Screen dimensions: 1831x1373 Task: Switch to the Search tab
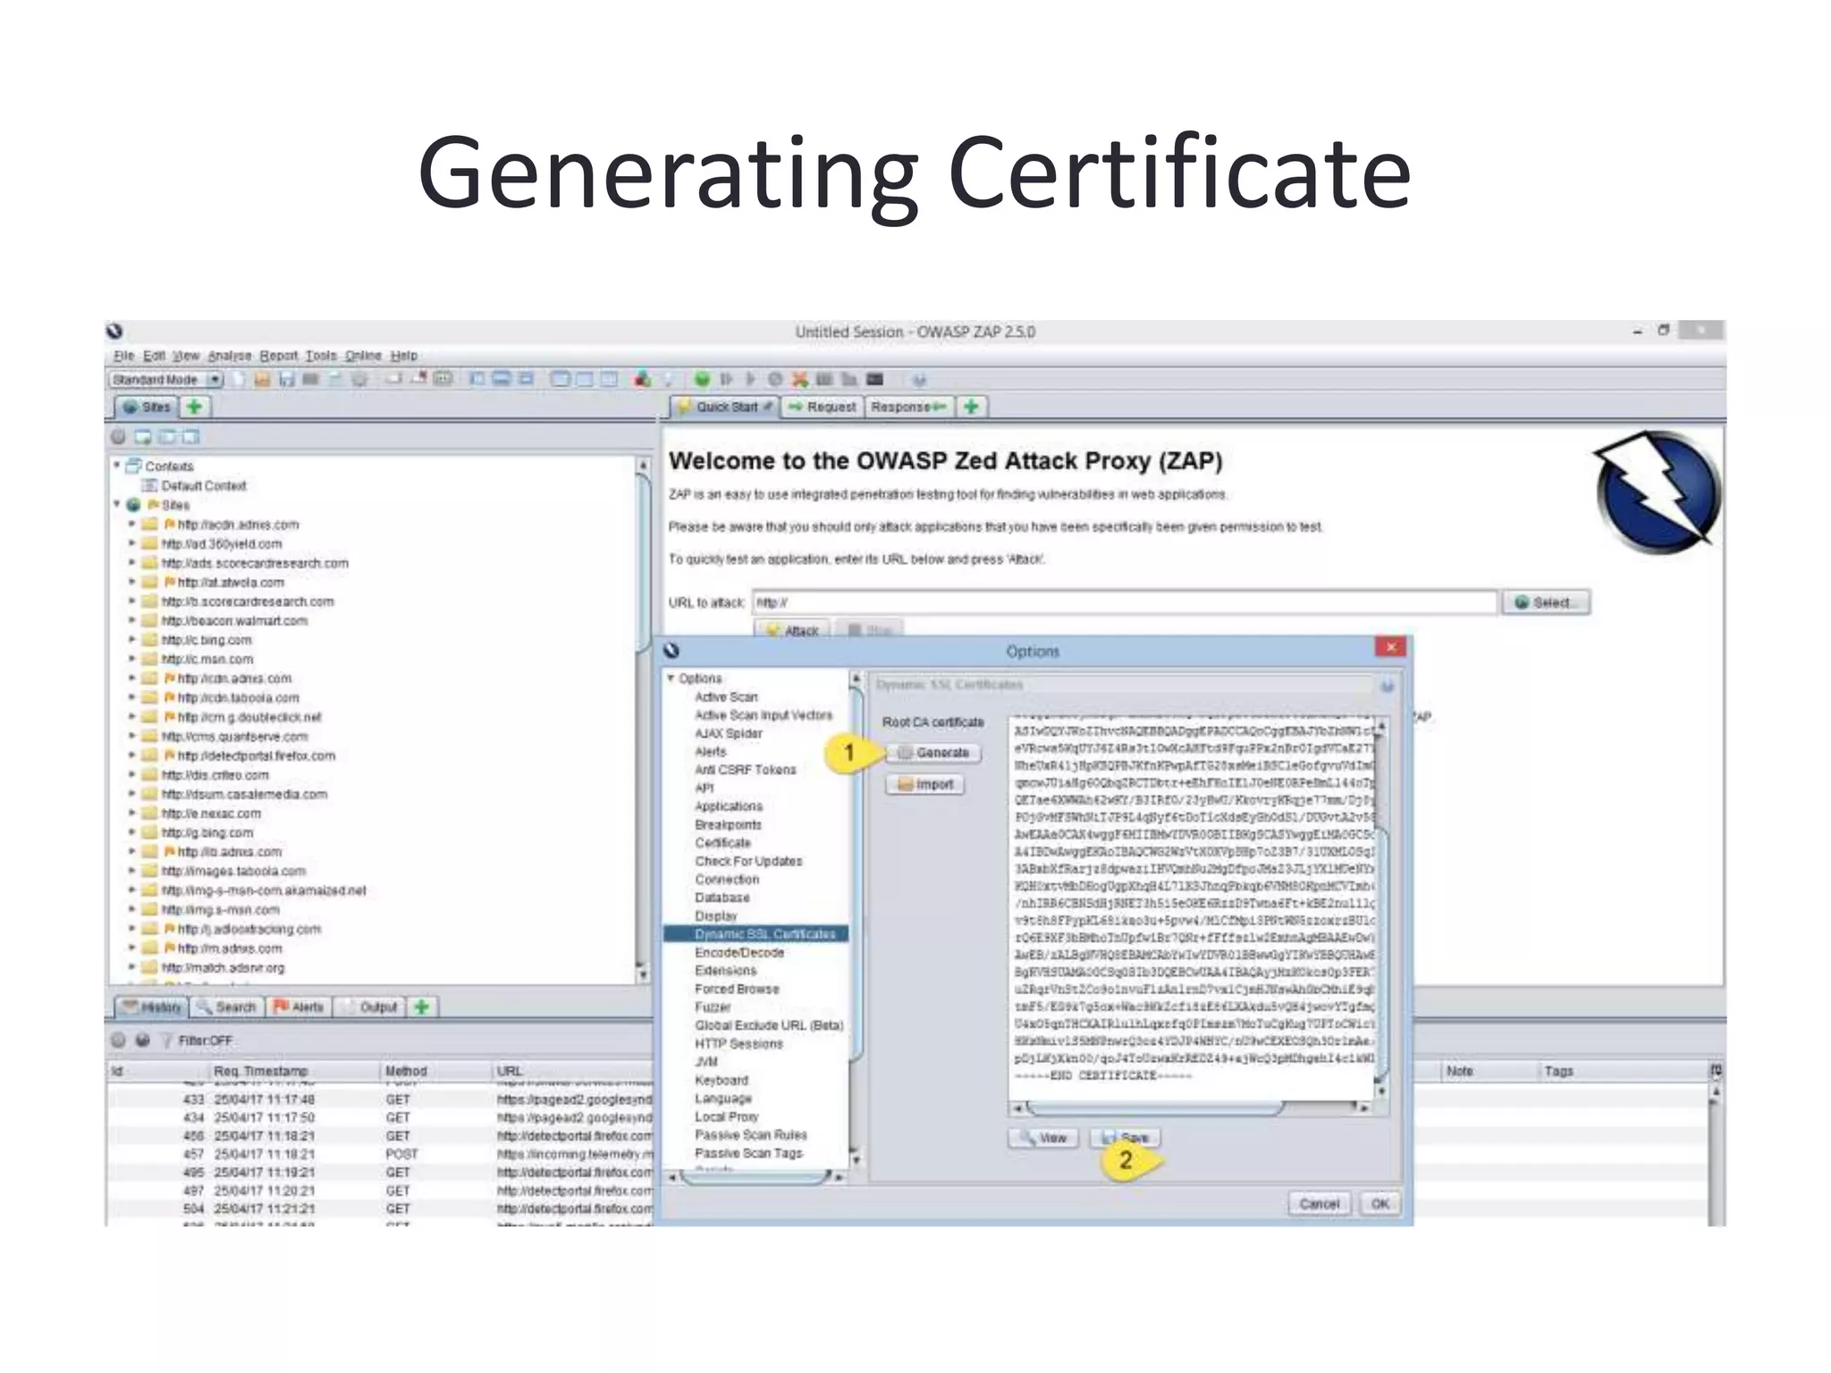point(227,1007)
